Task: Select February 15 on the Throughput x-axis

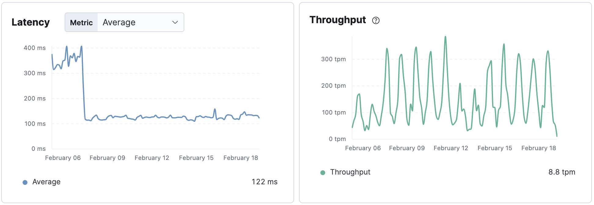Action: coord(495,148)
